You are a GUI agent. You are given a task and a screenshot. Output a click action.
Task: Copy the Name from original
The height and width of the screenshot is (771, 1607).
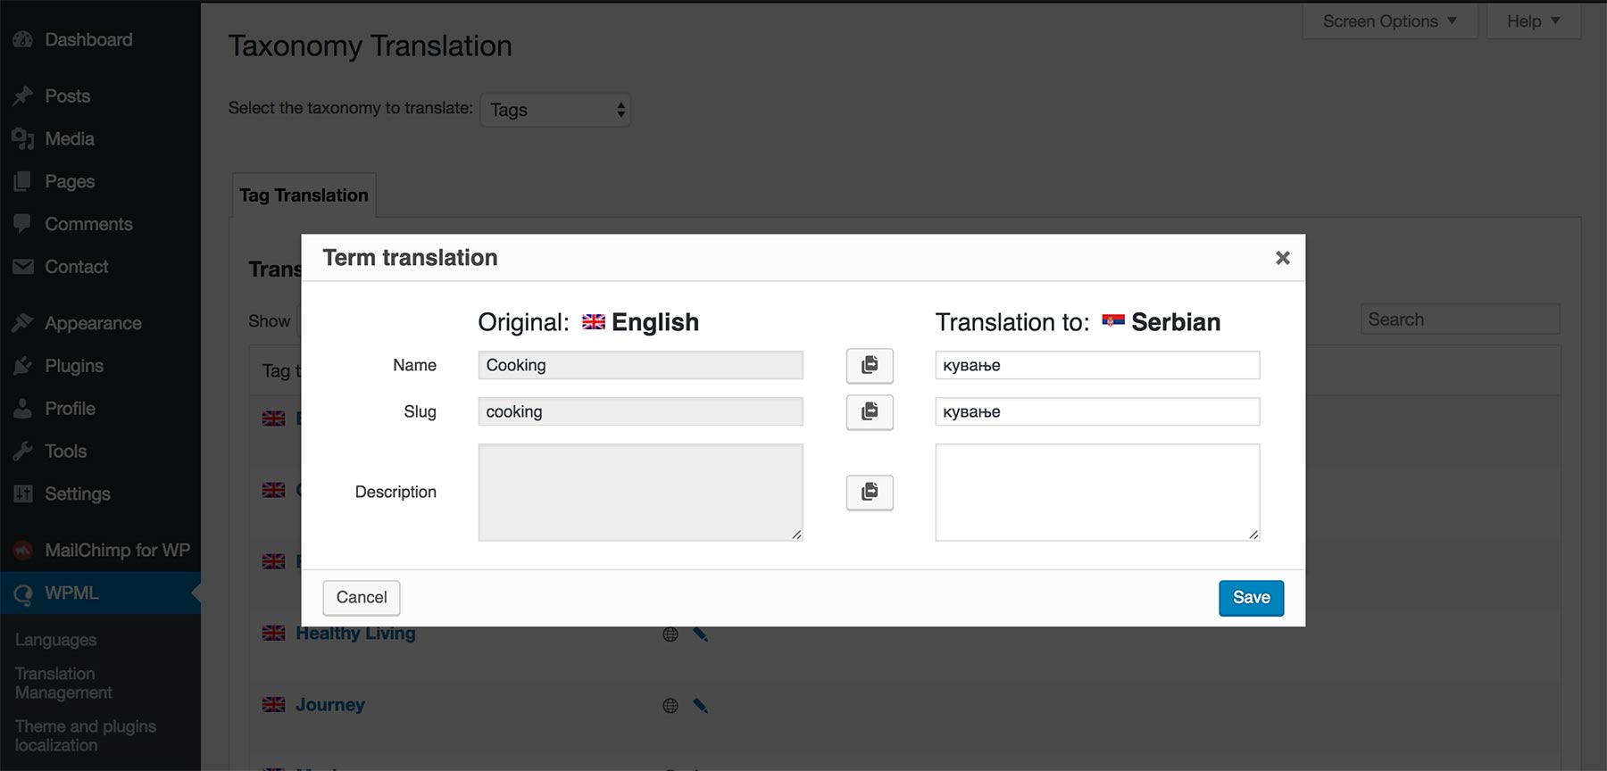[x=870, y=365]
